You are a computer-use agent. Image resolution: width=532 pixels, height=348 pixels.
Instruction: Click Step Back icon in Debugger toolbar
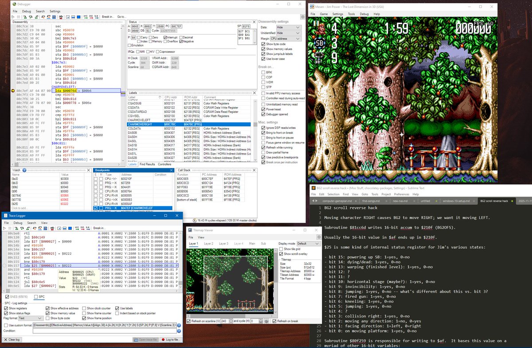[x=43, y=17]
